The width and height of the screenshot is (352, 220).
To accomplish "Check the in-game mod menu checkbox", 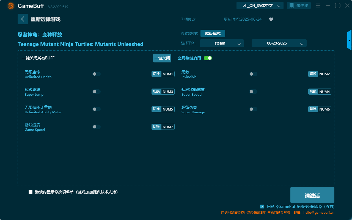I will click(31, 192).
